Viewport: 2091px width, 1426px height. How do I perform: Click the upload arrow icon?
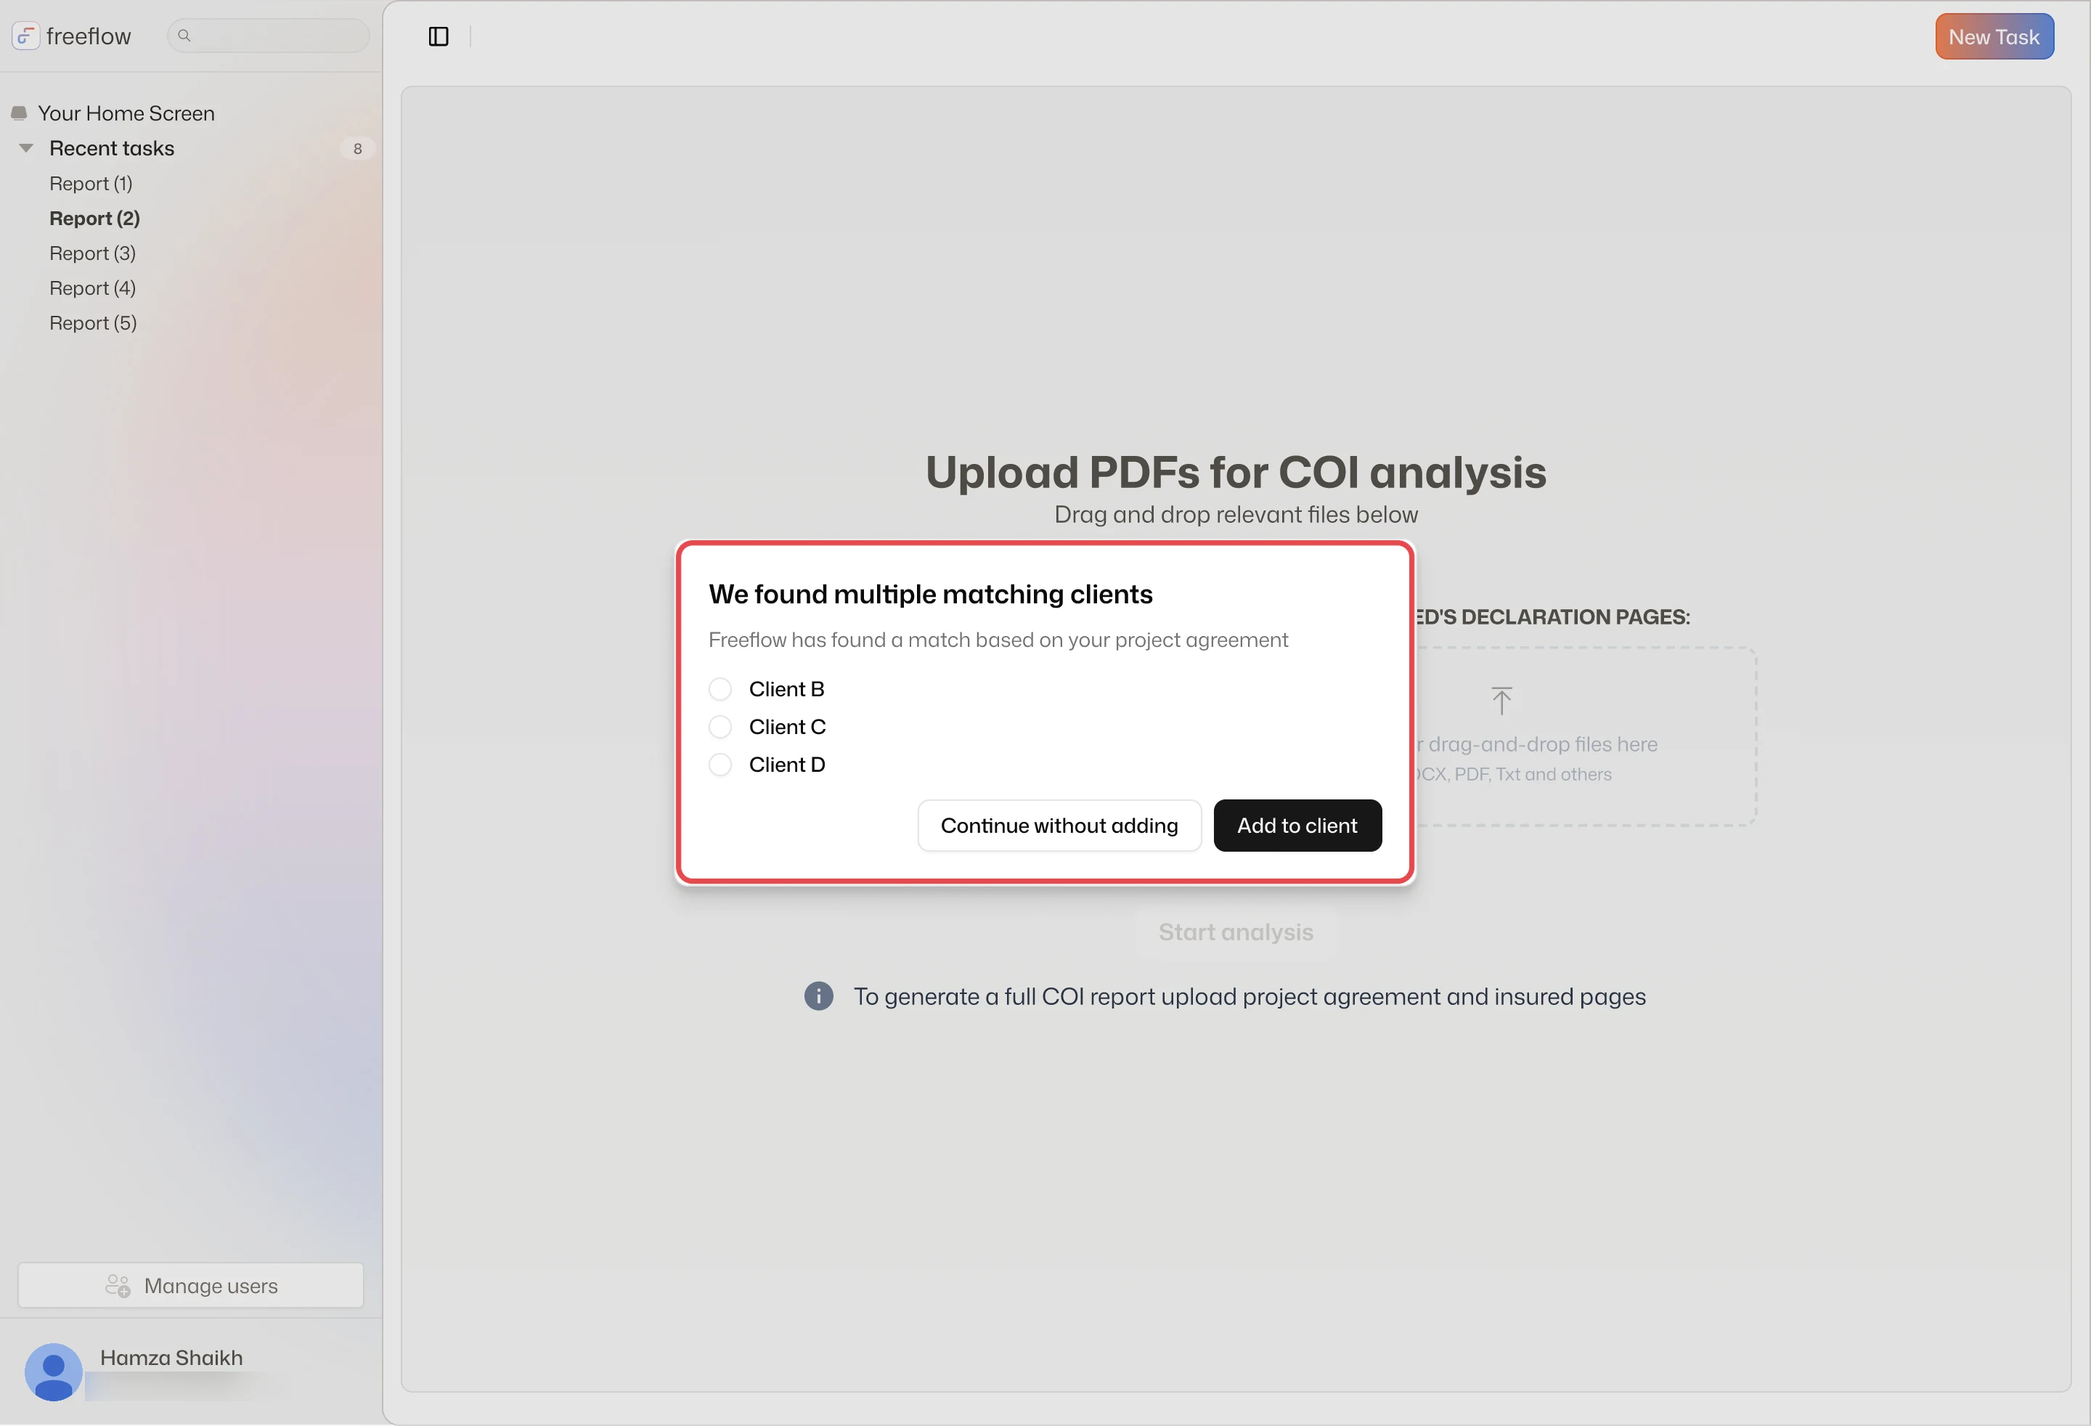(1501, 701)
